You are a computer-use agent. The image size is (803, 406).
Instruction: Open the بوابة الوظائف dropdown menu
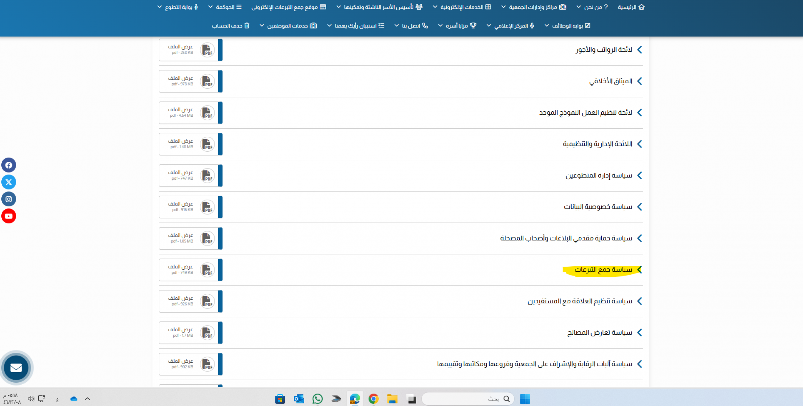coord(567,26)
